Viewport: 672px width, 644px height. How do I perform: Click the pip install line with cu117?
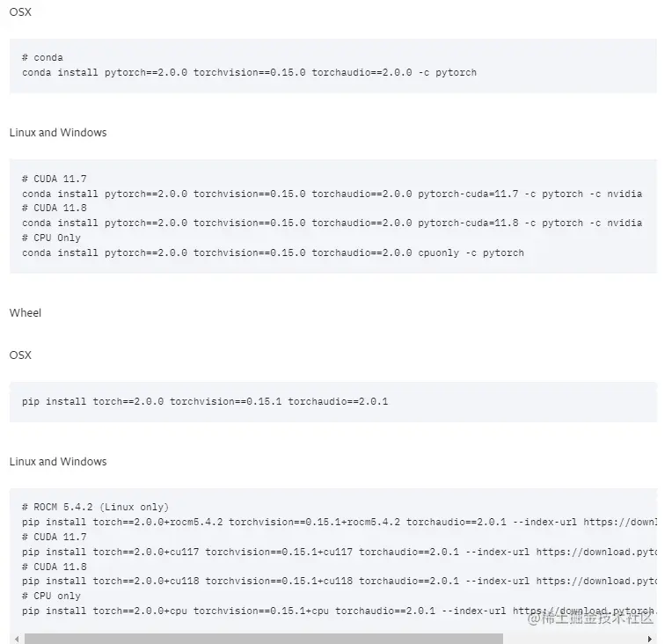point(340,552)
